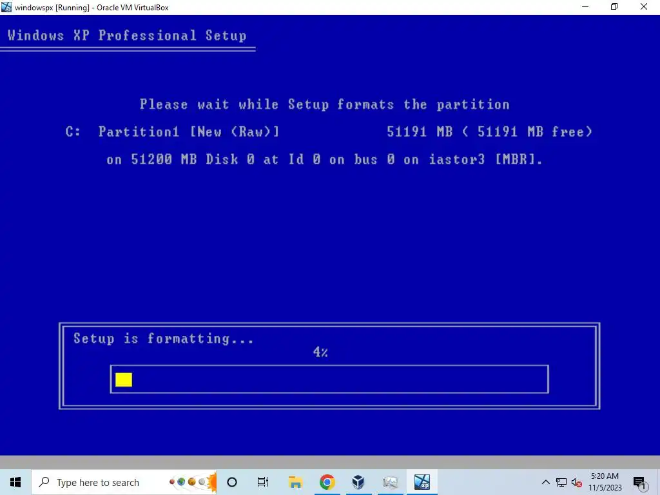The width and height of the screenshot is (660, 495).
Task: Click the Type here to search box
Action: [124, 482]
